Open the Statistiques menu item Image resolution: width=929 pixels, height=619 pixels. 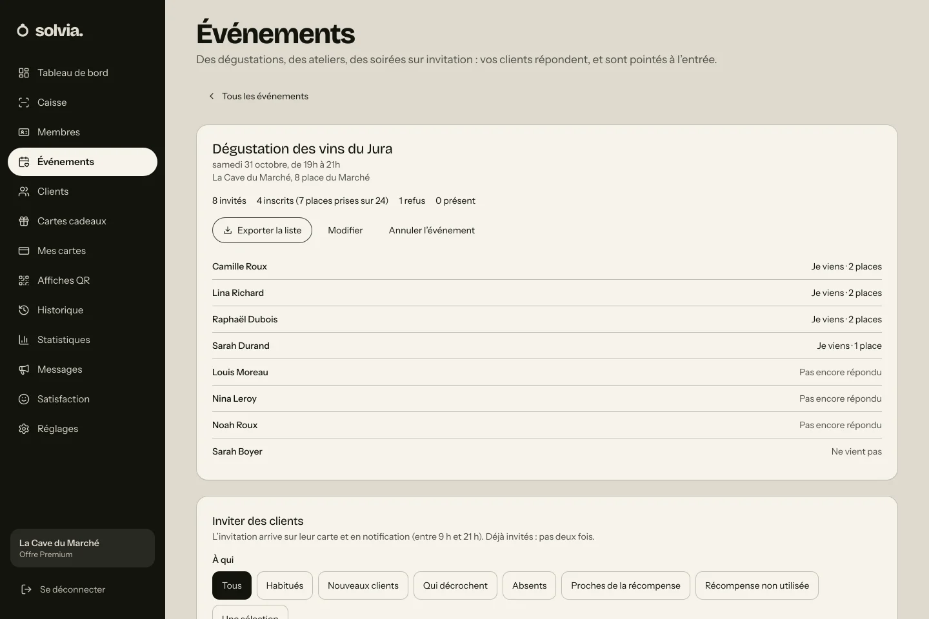tap(83, 340)
